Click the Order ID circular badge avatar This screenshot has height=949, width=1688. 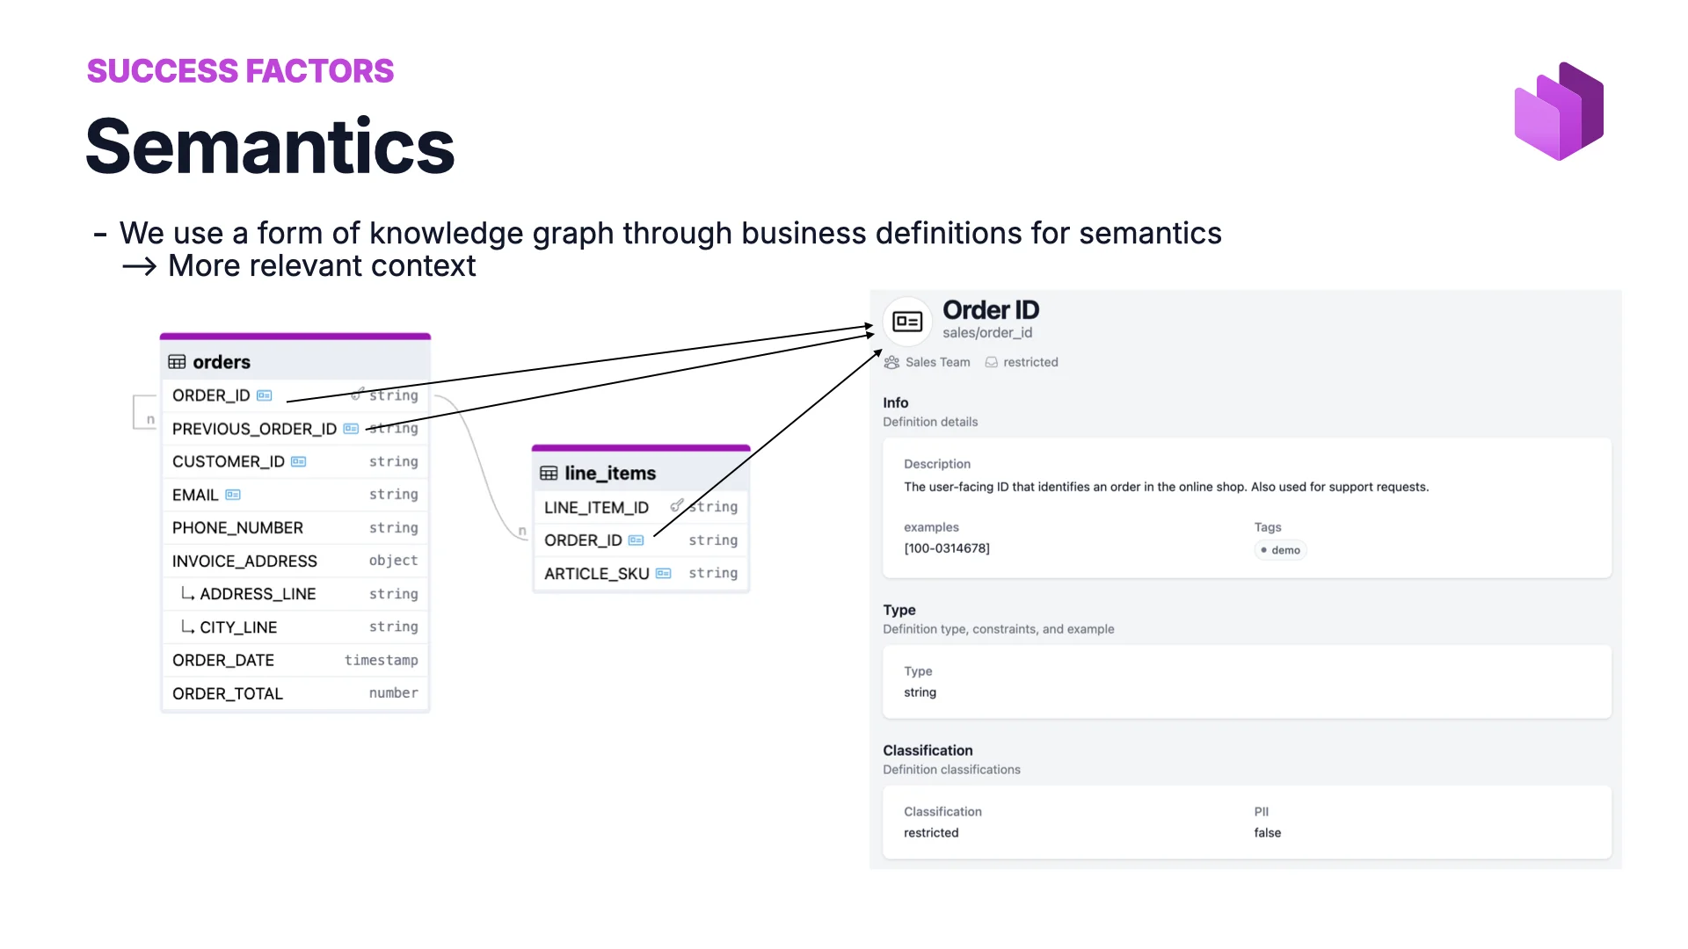tap(907, 321)
